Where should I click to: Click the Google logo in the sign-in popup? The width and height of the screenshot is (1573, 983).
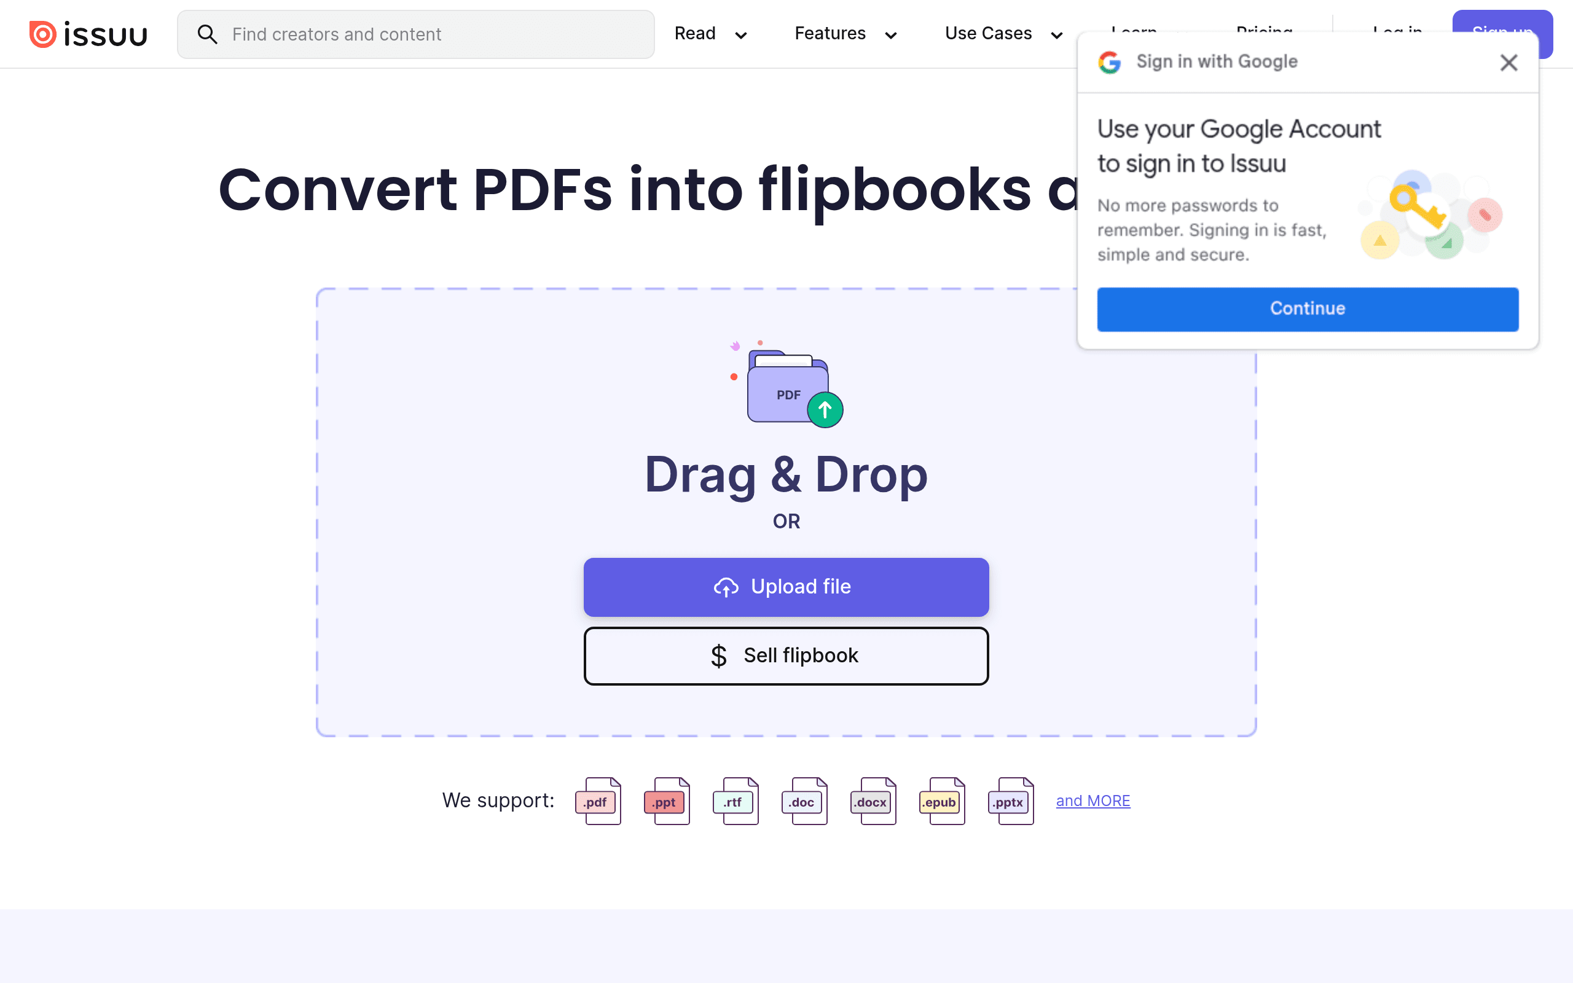[1110, 63]
